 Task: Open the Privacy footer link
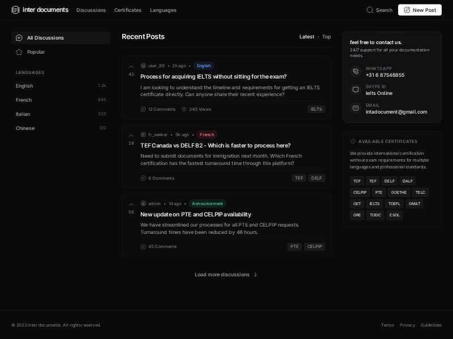407,325
